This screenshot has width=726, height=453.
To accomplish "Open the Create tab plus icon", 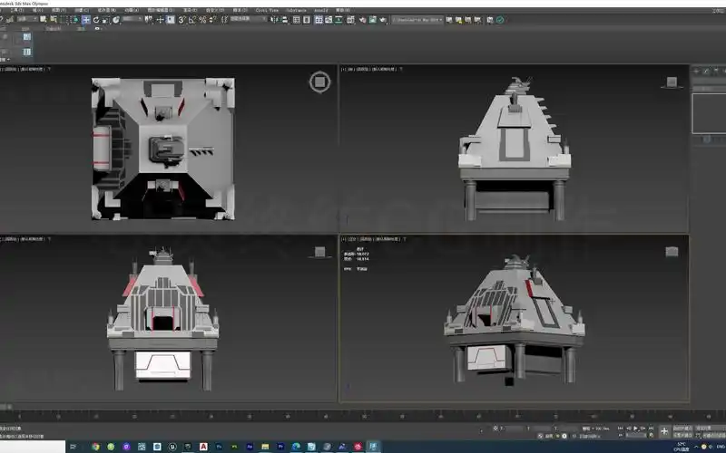I will pyautogui.click(x=697, y=70).
